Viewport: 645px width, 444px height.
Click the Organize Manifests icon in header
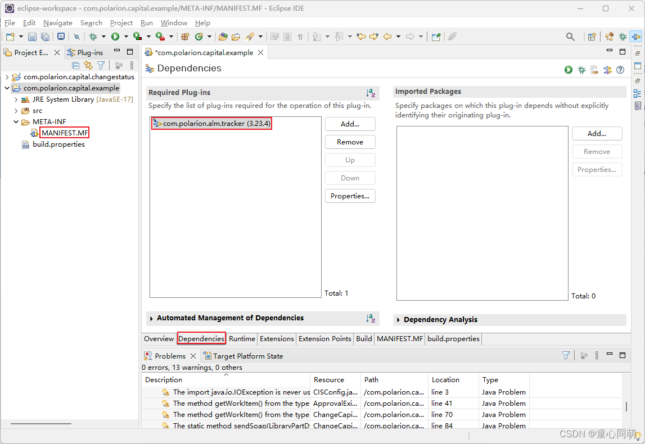pyautogui.click(x=607, y=70)
